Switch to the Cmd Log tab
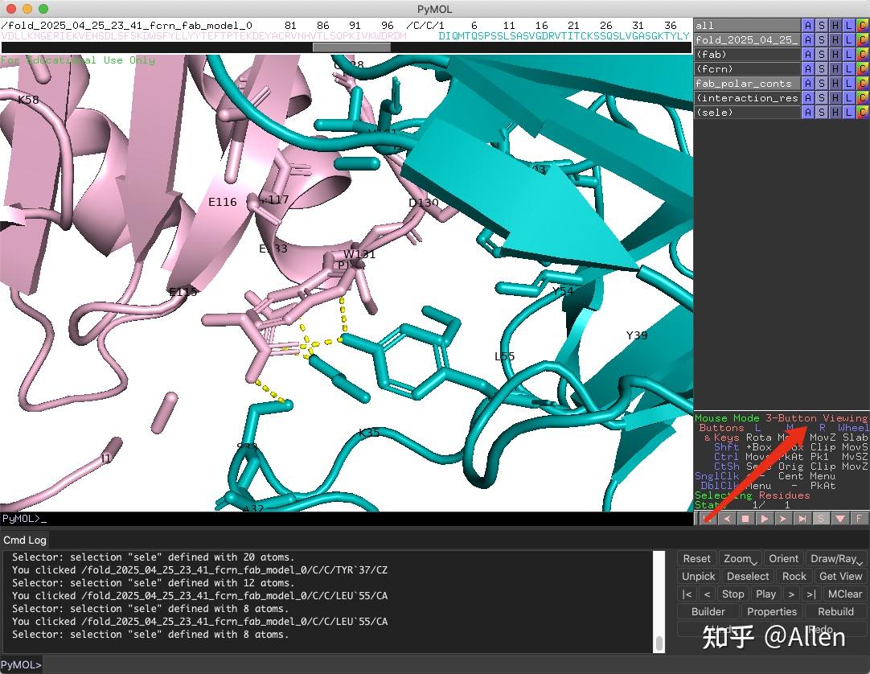Screen dimensions: 870x674 [24, 540]
